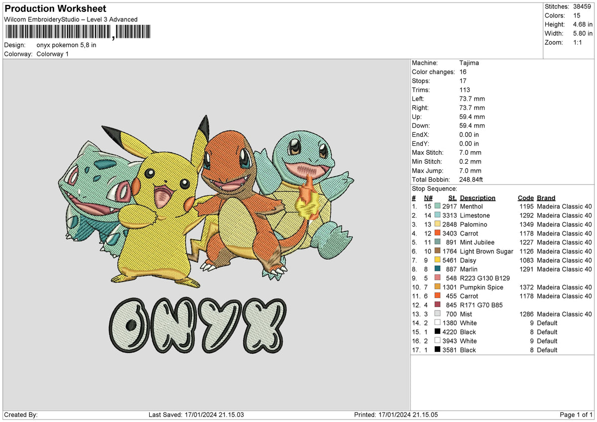Image resolution: width=597 pixels, height=422 pixels.
Task: Select the Stops value 17
Action: (x=464, y=81)
